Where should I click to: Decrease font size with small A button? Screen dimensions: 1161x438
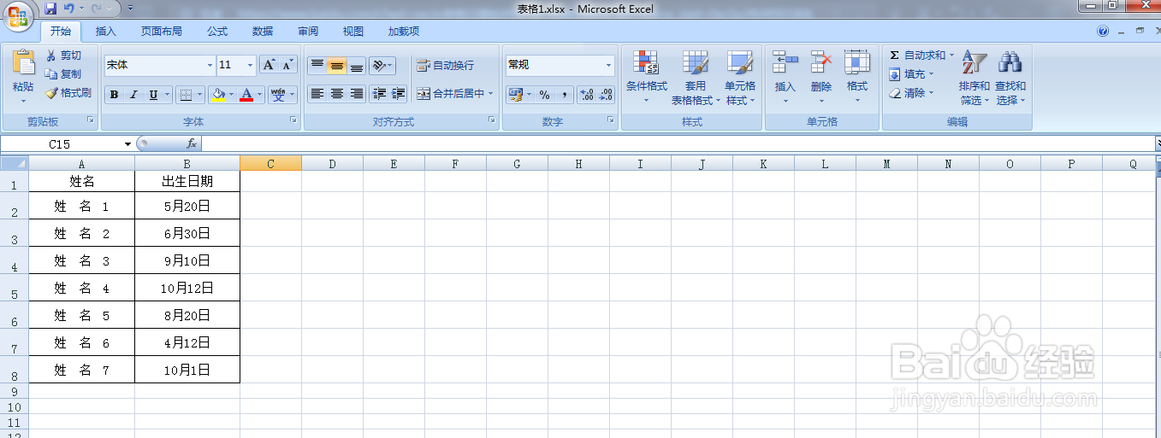pyautogui.click(x=288, y=65)
